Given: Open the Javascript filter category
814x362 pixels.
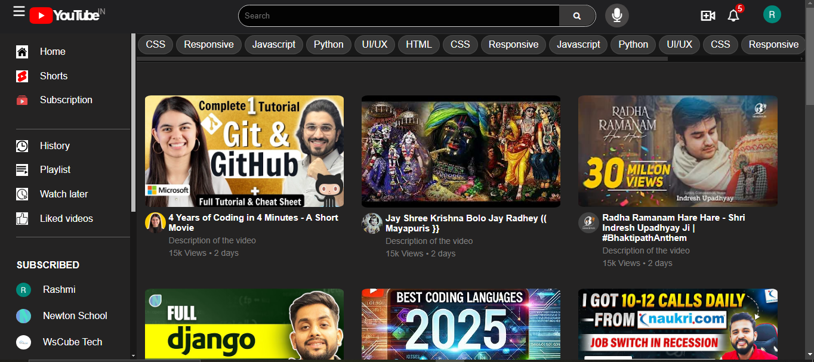Looking at the screenshot, I should 273,44.
